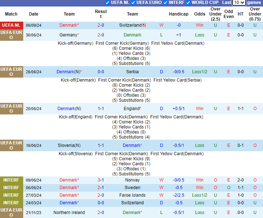The height and width of the screenshot is (218, 263).
Task: Click the 26/06/24 UEFA EURO badge
Action: click(x=11, y=72)
